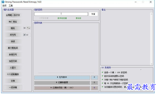158x95 pixels.
Task: Click the count box beside 已删除重复
Action: click(94, 83)
